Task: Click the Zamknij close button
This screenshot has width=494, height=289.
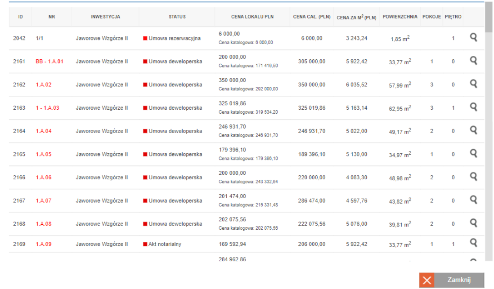Action: click(451, 280)
